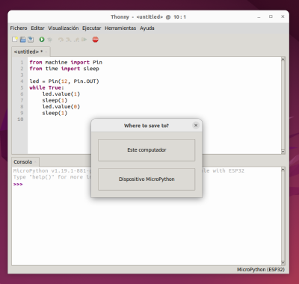This screenshot has height=284, width=299.
Task: Click the 'while True:' code line
Action: 46,87
